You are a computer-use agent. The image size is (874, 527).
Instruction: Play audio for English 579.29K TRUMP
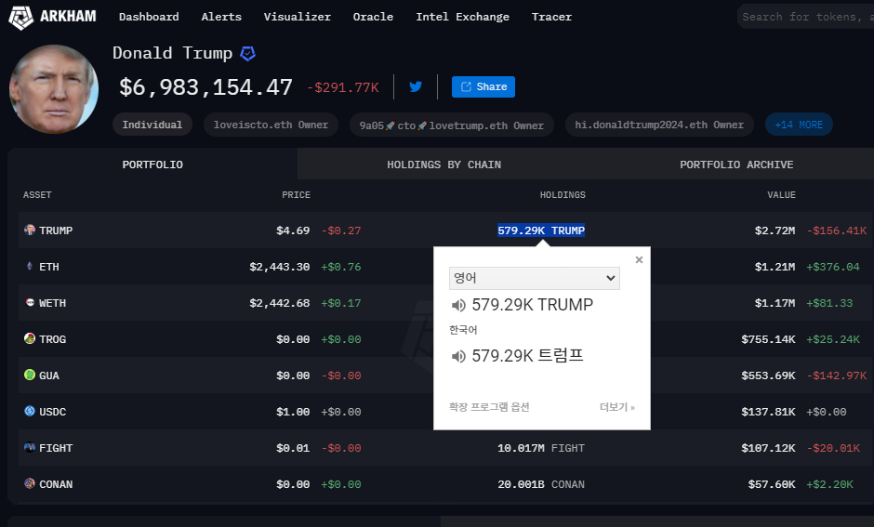point(458,305)
